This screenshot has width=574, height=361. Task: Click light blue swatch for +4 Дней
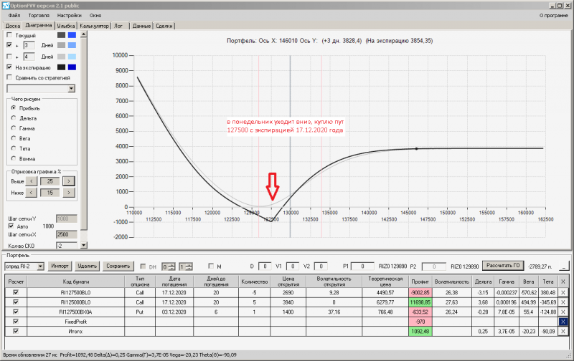[72, 57]
